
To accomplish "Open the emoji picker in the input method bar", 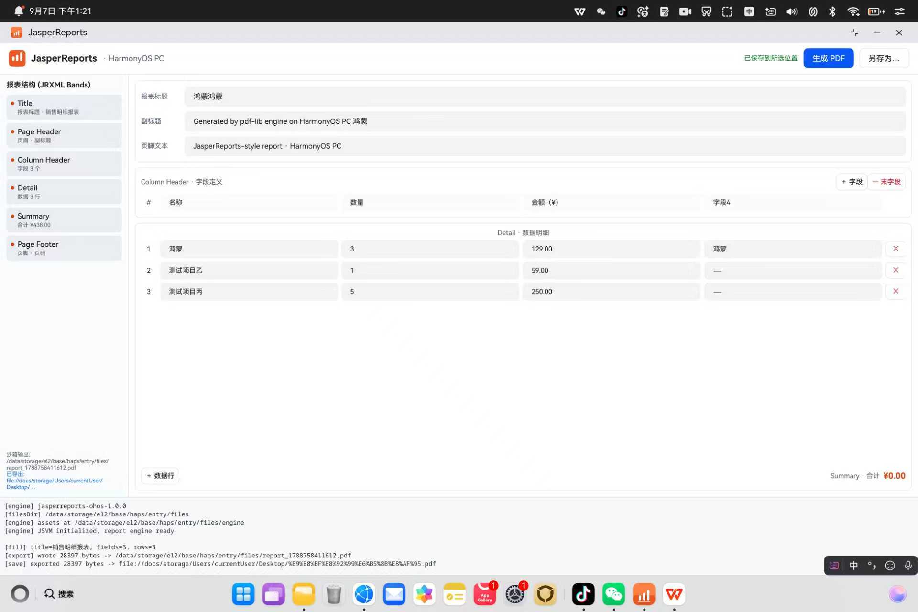I will tap(890, 566).
